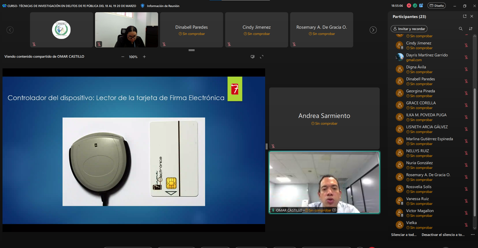Open Información de Reunión
The height and width of the screenshot is (248, 478).
(x=163, y=6)
